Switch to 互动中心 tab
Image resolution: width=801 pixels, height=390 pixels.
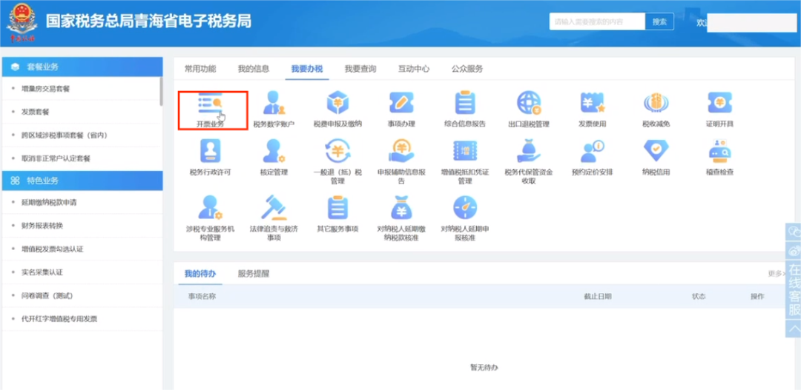click(x=414, y=69)
